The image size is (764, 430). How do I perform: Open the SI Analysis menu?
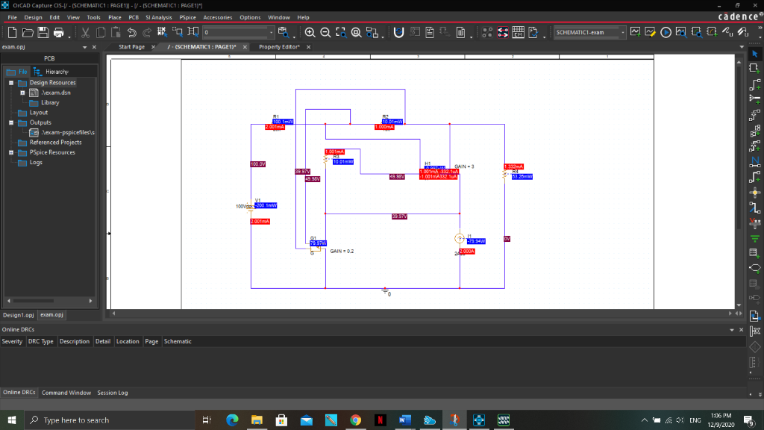click(x=159, y=17)
